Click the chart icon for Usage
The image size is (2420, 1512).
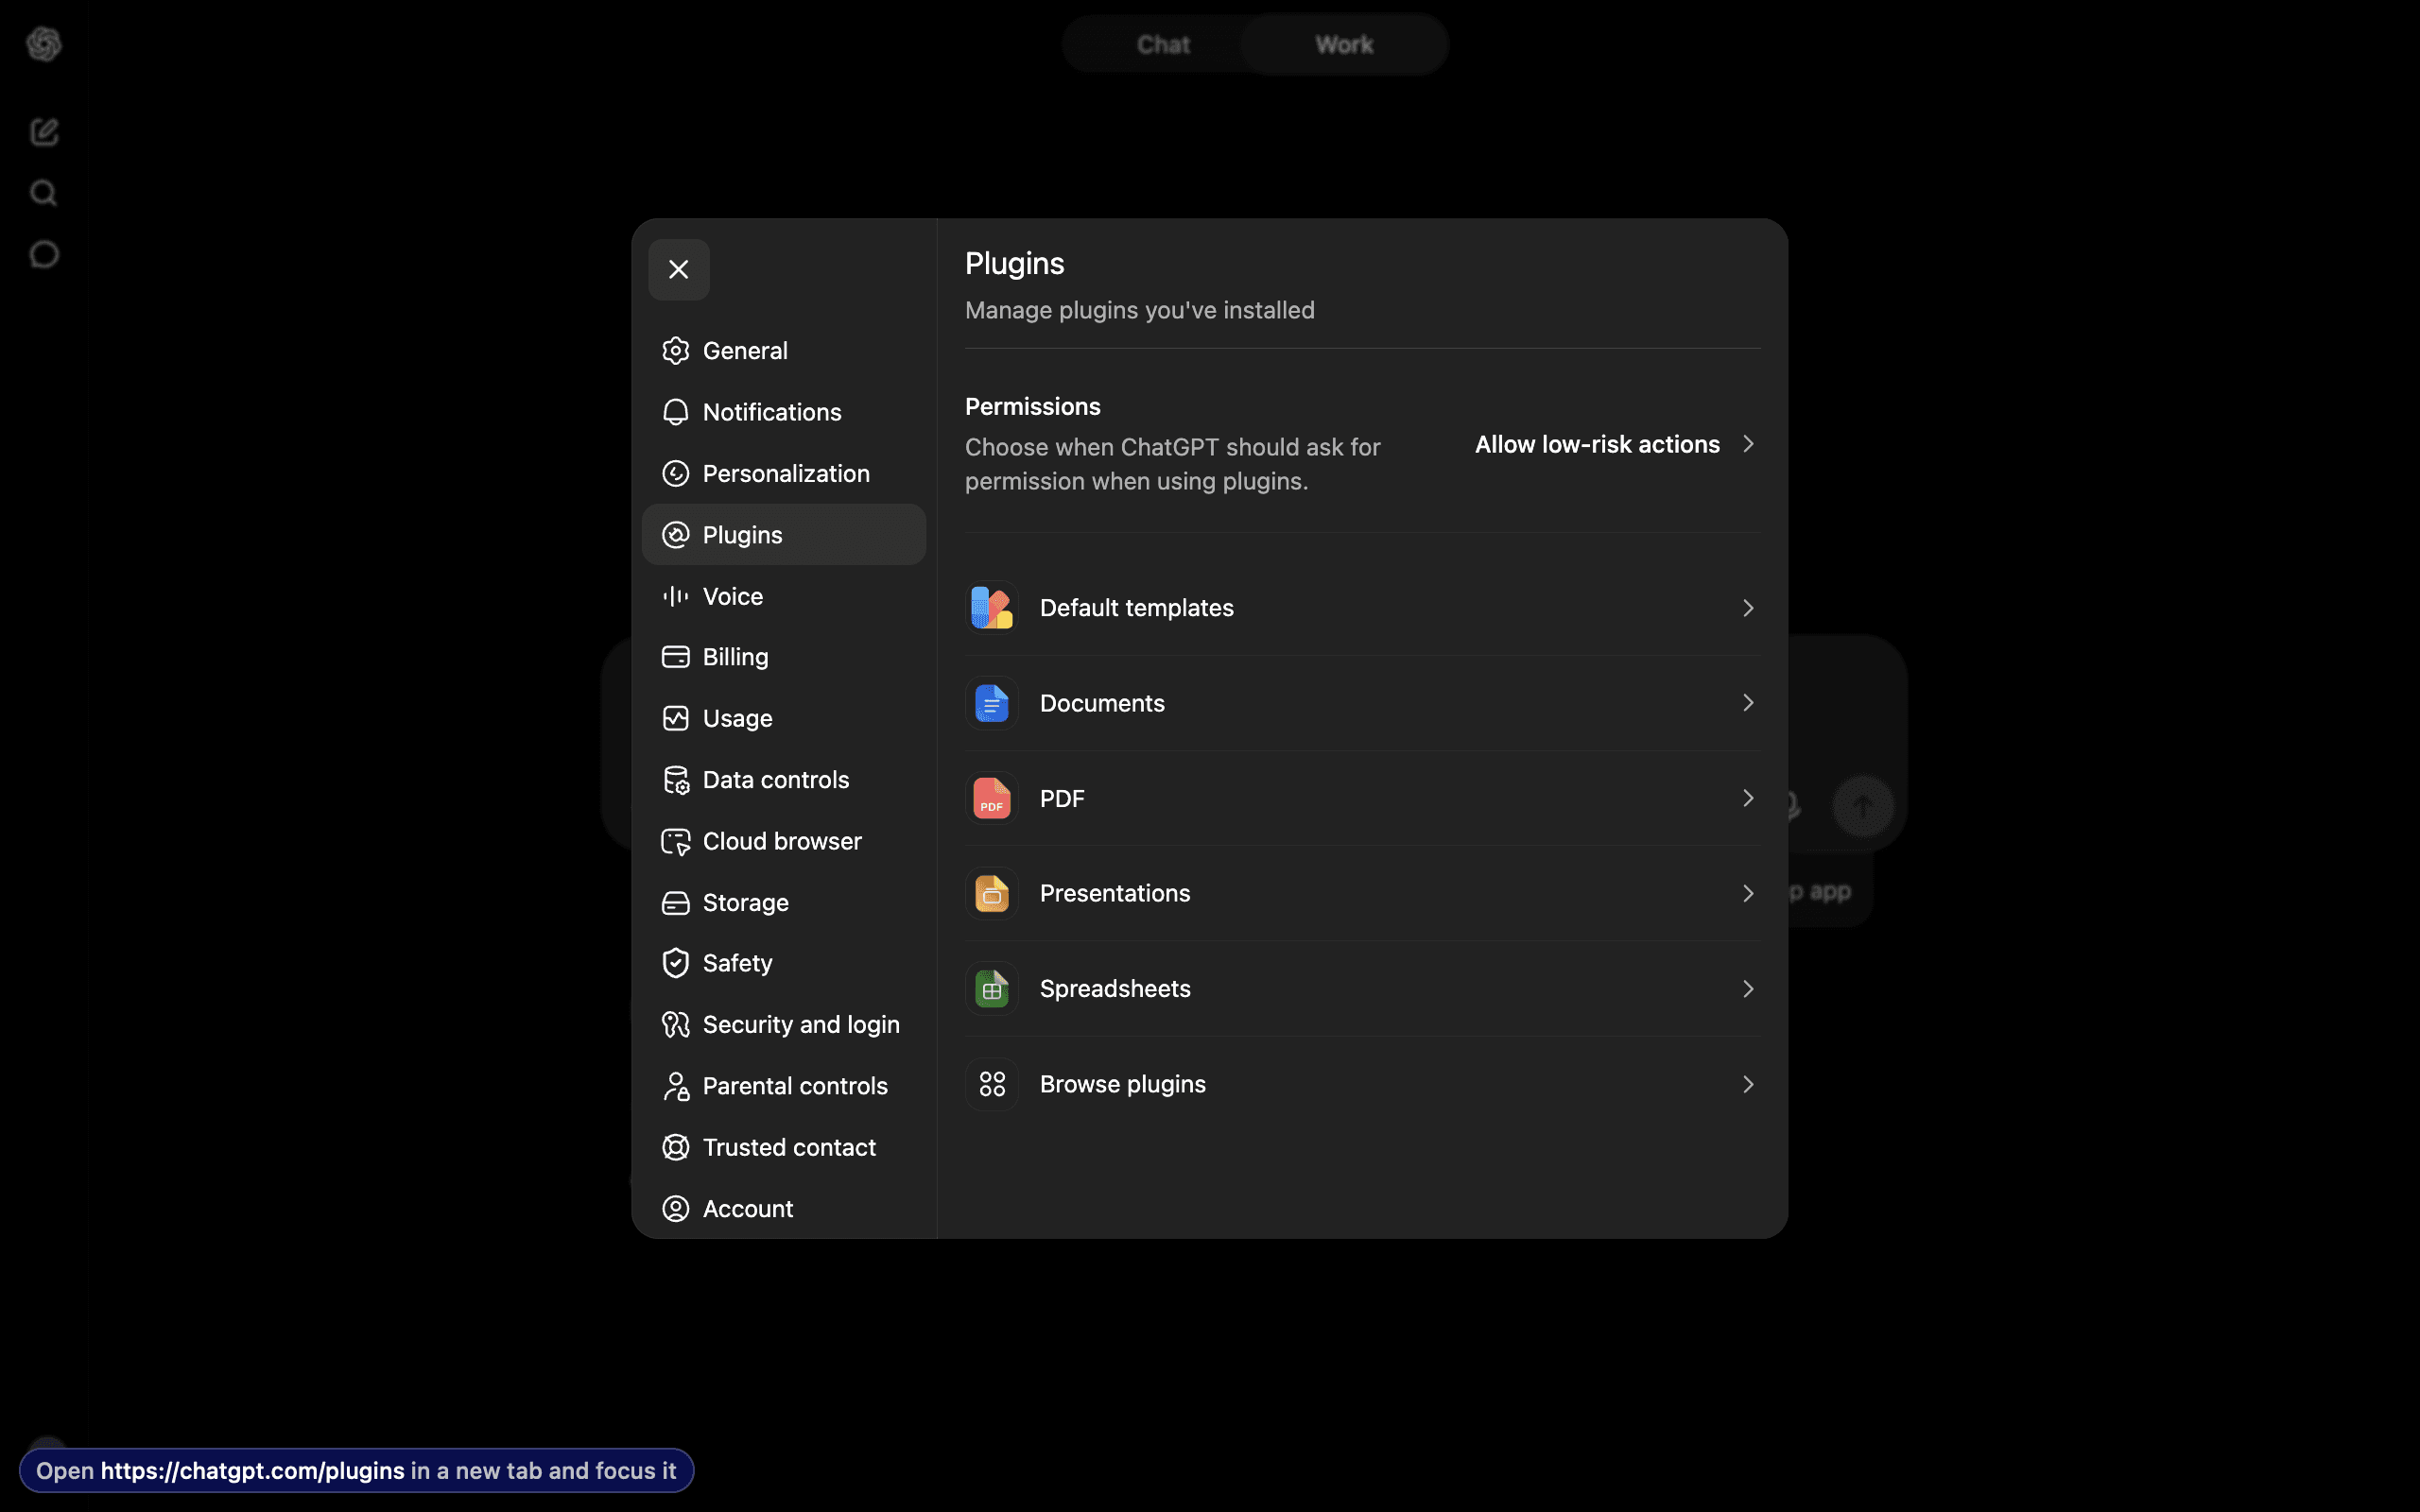(x=676, y=719)
